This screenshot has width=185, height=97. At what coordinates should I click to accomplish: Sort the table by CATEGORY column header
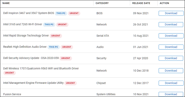coord(102,3)
